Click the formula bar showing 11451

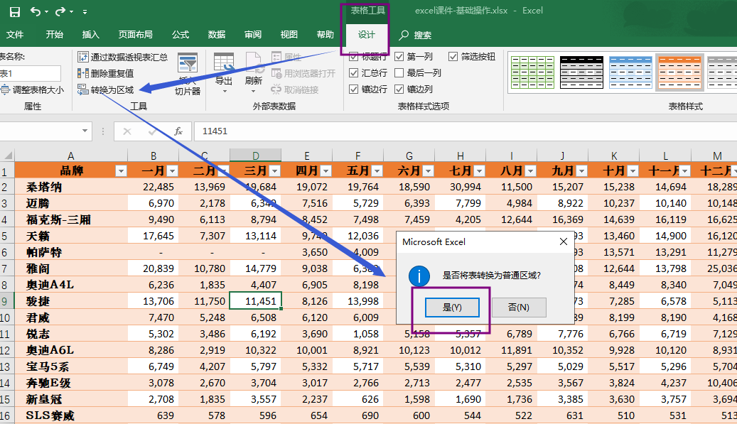[464, 131]
